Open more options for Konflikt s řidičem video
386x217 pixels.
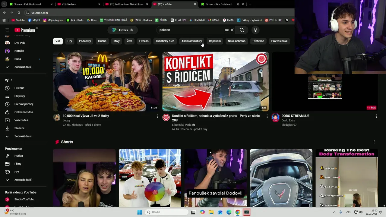tap(267, 116)
